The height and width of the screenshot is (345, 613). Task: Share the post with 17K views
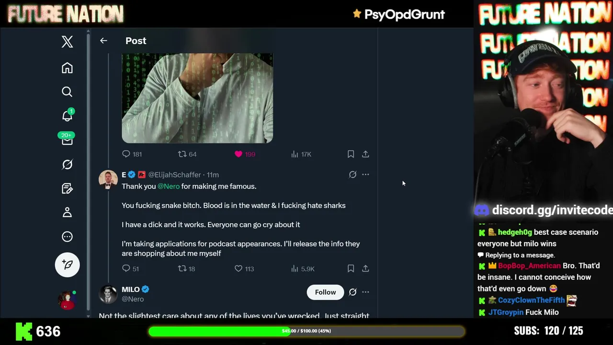click(x=365, y=154)
